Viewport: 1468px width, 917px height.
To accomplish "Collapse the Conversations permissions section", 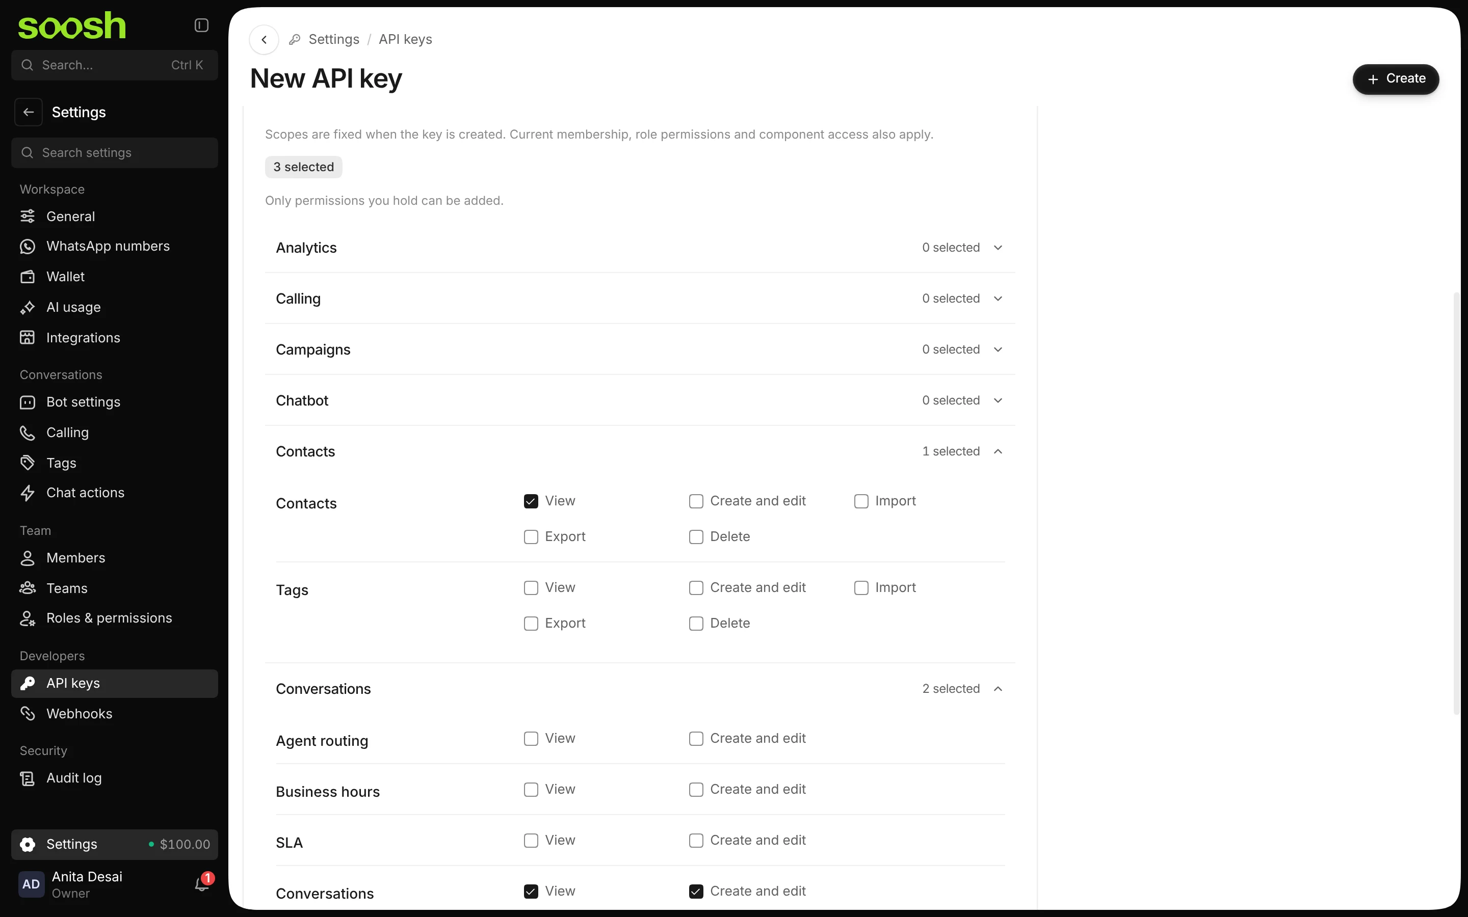I will click(640, 689).
